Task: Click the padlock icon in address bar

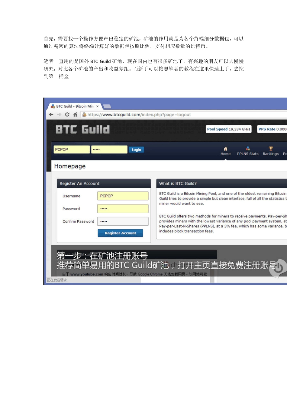Action: tap(85, 114)
